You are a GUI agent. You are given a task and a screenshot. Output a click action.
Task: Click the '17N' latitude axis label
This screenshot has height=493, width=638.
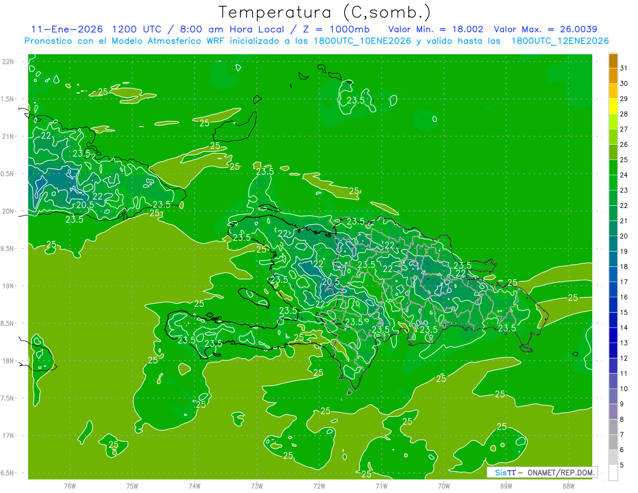click(x=9, y=436)
